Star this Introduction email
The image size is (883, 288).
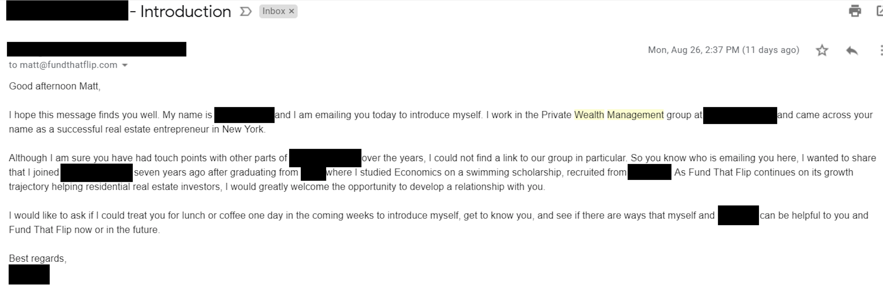click(822, 50)
